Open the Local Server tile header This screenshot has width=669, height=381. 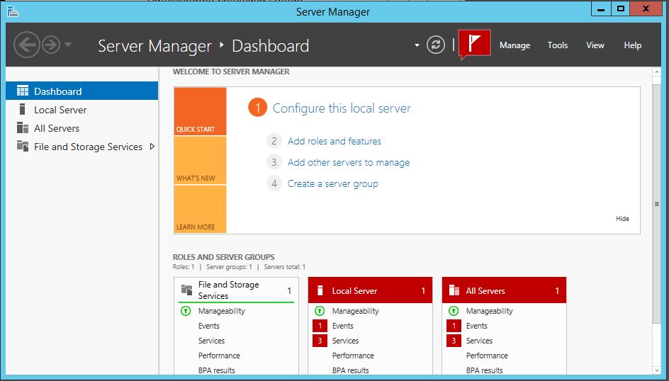tap(371, 290)
